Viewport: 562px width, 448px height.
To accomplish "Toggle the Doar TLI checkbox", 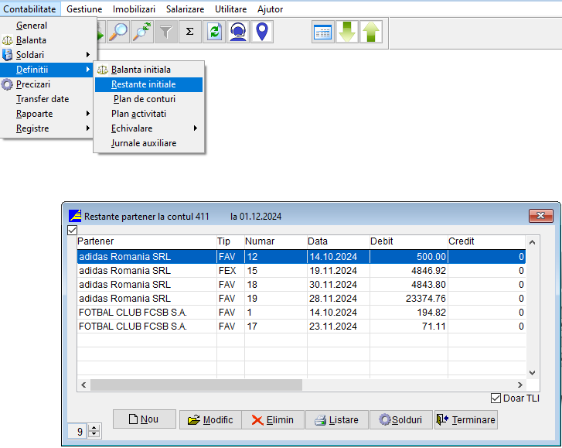I will 496,398.
